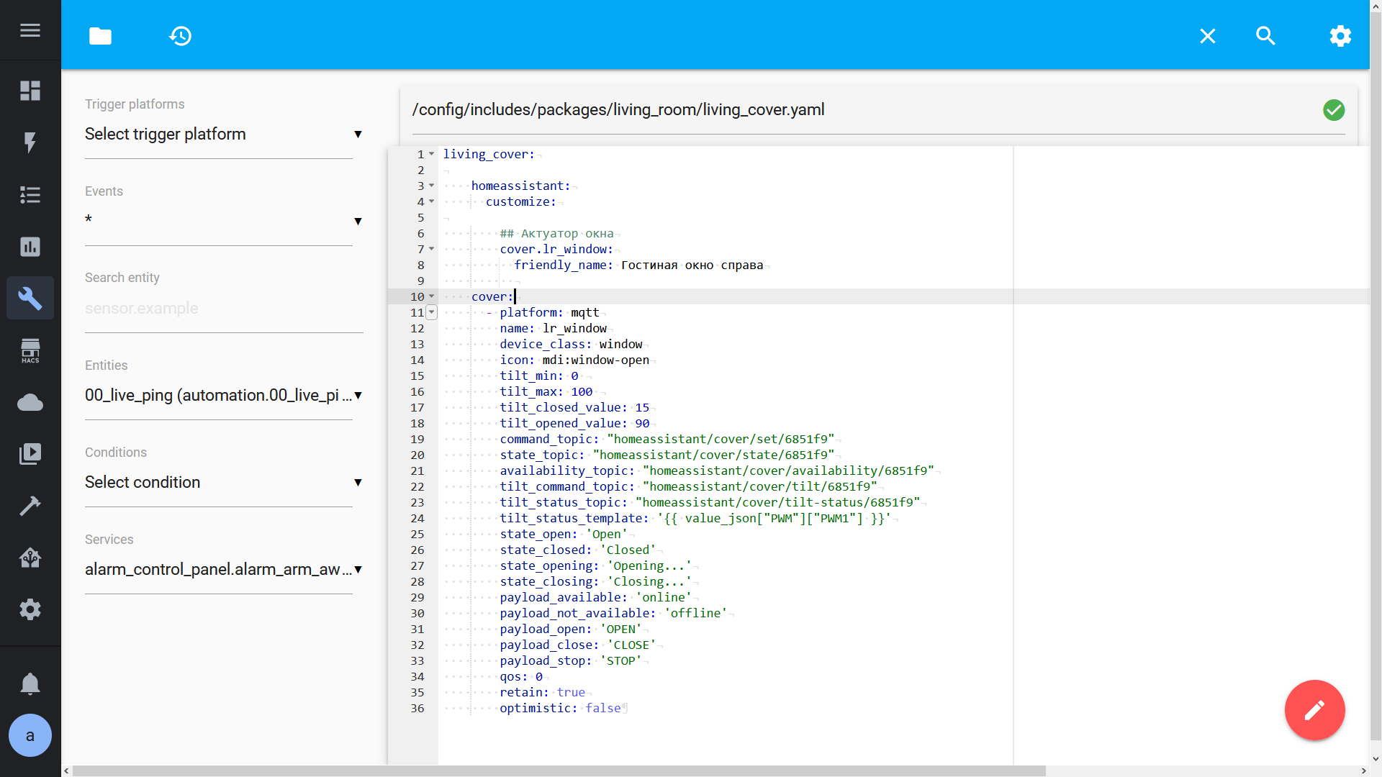Collapse the living_cover fold on line 1
This screenshot has width=1382, height=777.
[432, 154]
